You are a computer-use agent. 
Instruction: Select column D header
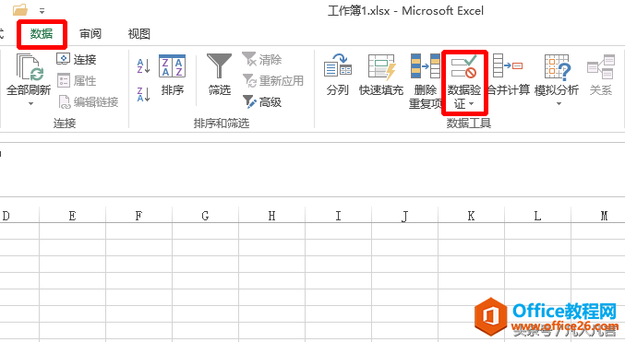(19, 216)
